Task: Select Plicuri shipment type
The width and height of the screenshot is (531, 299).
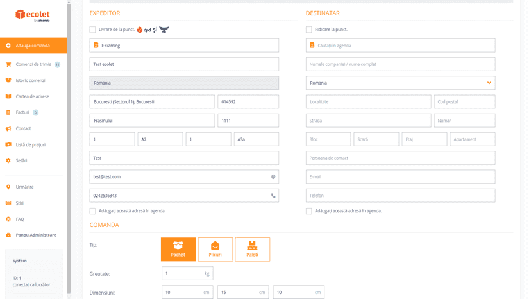Action: click(215, 249)
